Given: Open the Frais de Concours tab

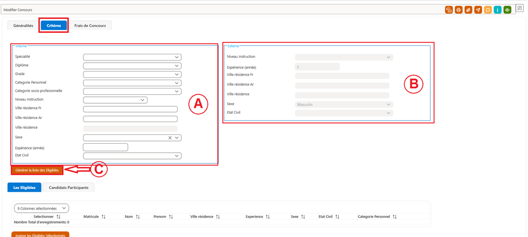Looking at the screenshot, I should (x=90, y=26).
